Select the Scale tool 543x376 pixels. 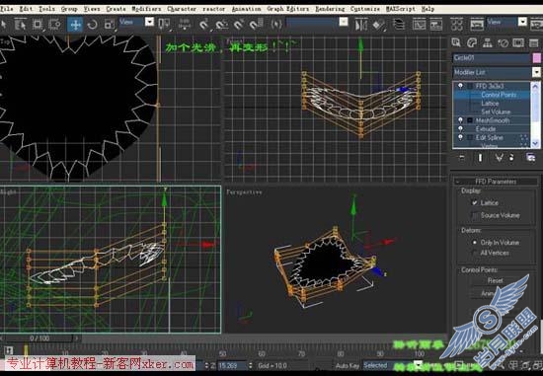[x=110, y=25]
